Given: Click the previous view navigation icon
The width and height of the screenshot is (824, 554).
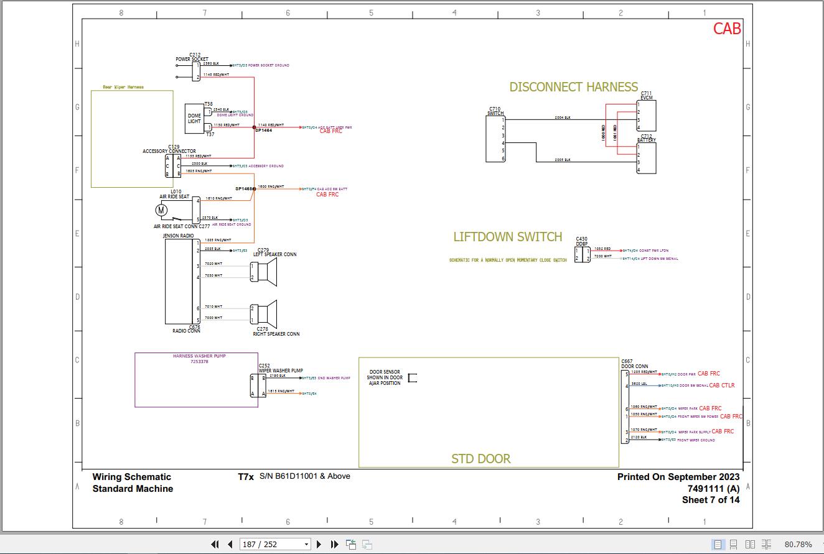Looking at the screenshot, I should click(351, 544).
